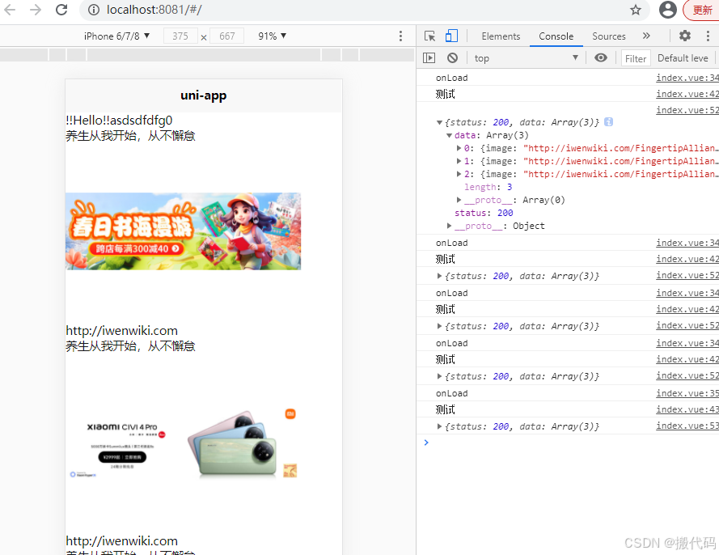Switch to the Console tab
Screen dimensions: 719x555
(x=556, y=36)
